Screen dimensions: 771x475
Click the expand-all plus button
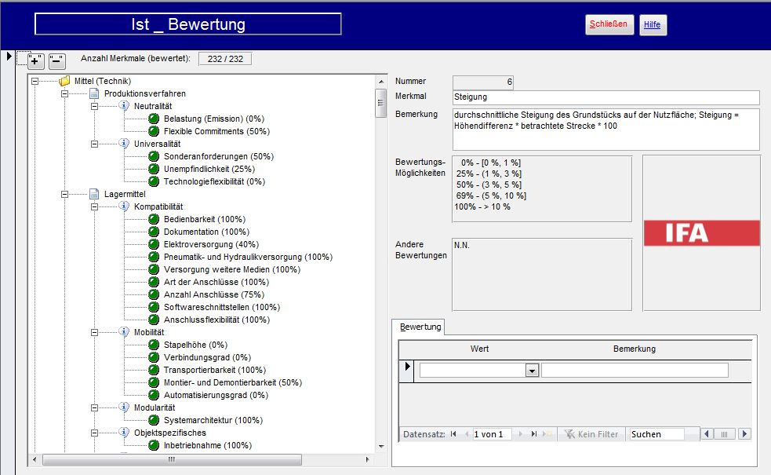pyautogui.click(x=36, y=61)
